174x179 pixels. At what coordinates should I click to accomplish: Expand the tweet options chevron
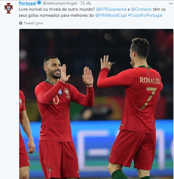[171, 4]
